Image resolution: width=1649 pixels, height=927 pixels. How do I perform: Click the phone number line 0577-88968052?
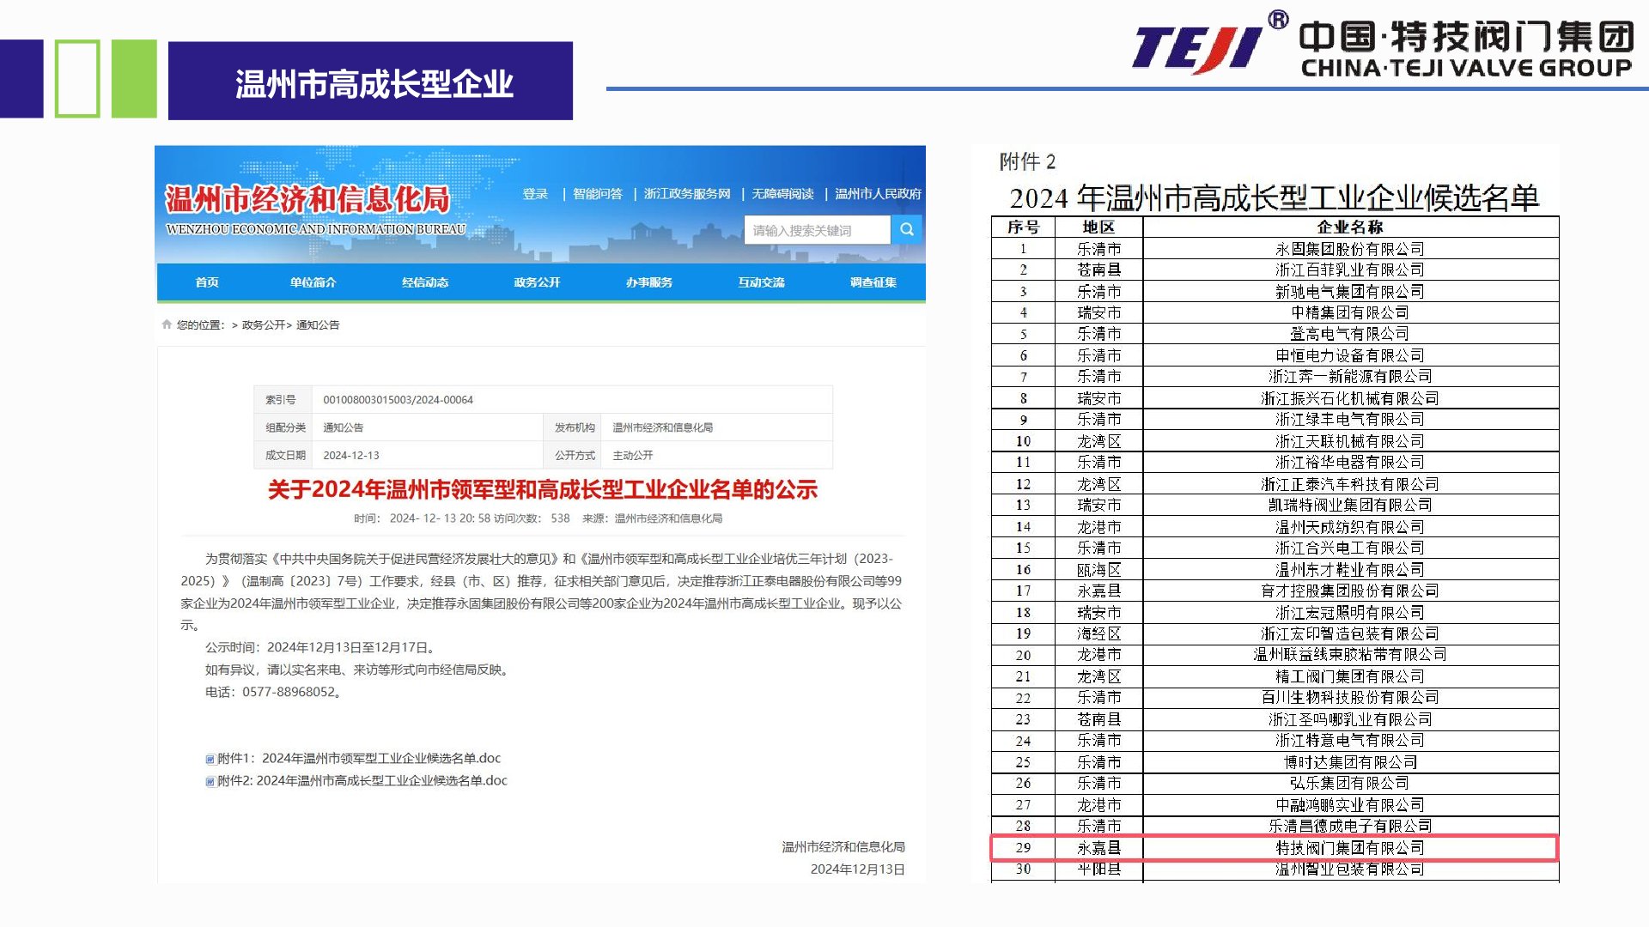click(274, 693)
